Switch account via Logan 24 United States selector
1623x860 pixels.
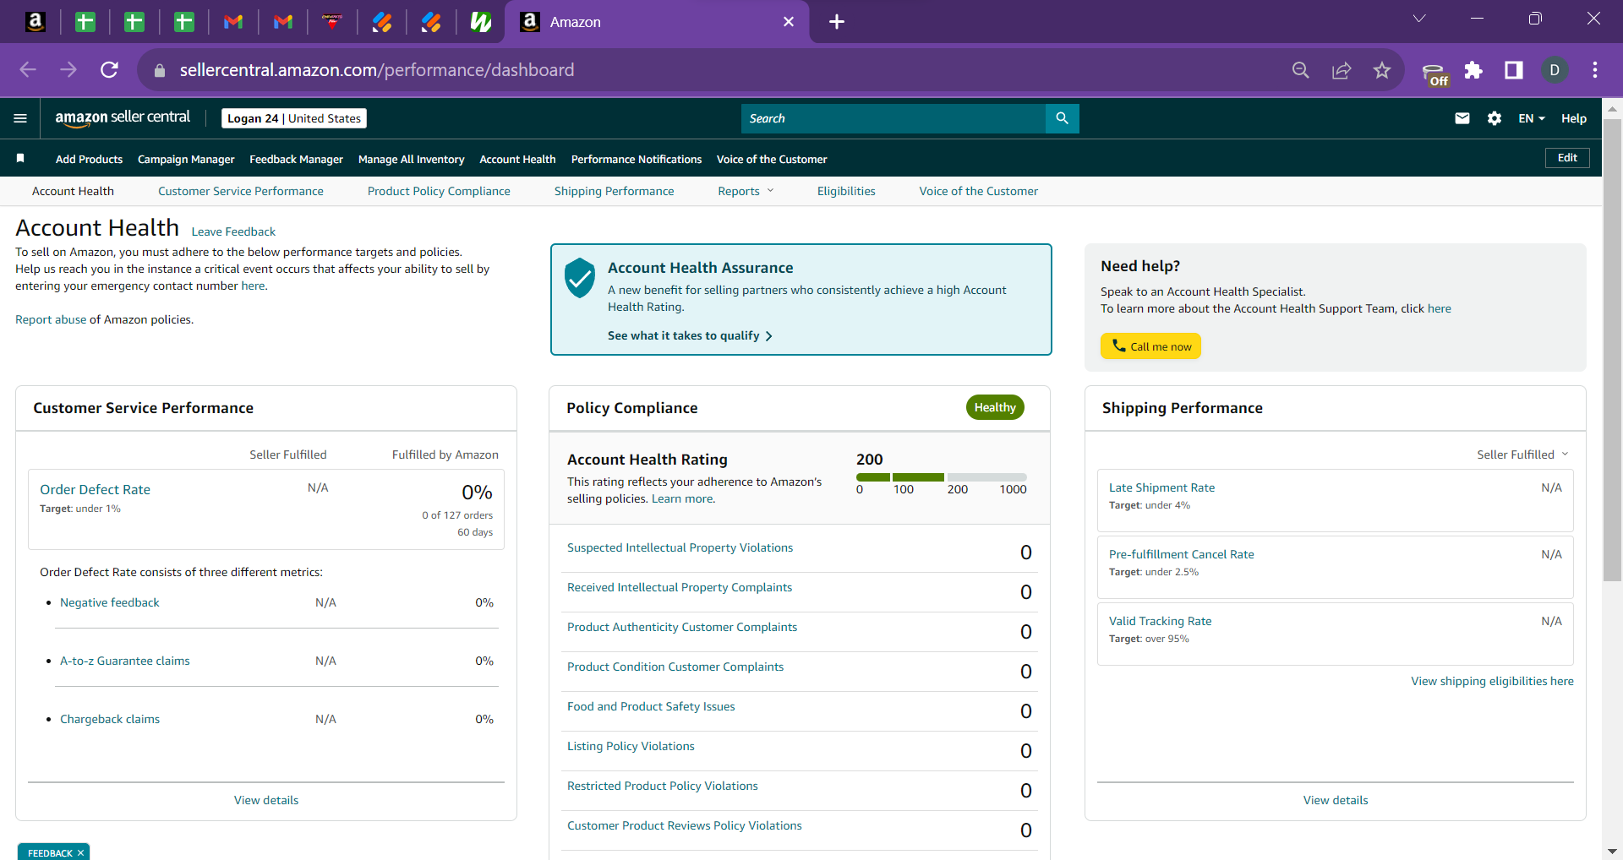pos(294,118)
